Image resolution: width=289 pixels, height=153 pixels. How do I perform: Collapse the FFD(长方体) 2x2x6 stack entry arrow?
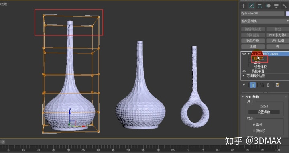pos(249,54)
